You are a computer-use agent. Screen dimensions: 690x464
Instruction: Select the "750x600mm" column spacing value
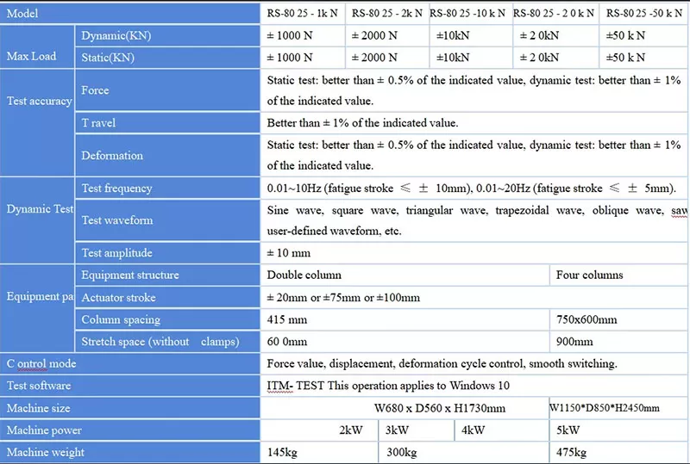(586, 319)
